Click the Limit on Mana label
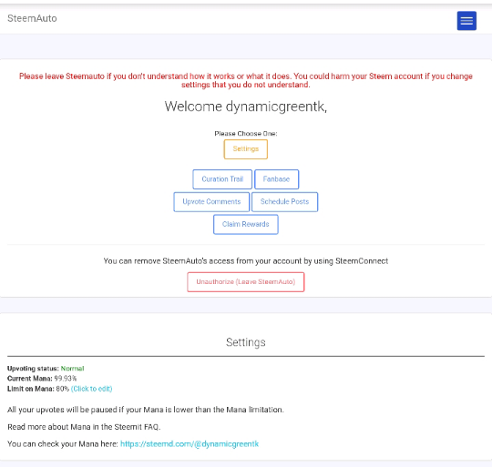 (31, 389)
